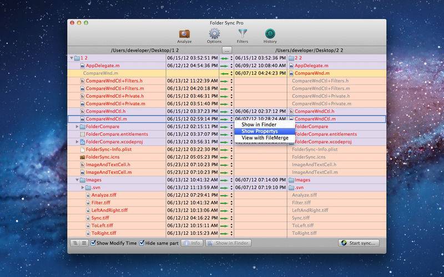Toggle the Show Modify Time checkbox
This screenshot has width=444, height=277.
pos(93,243)
